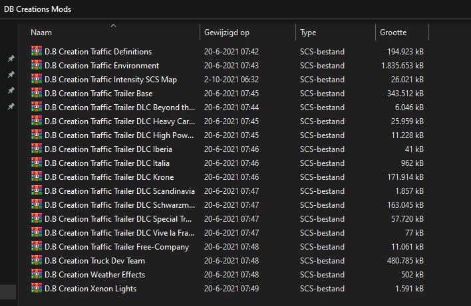
Task: Sort files by the Type column
Action: click(x=308, y=33)
